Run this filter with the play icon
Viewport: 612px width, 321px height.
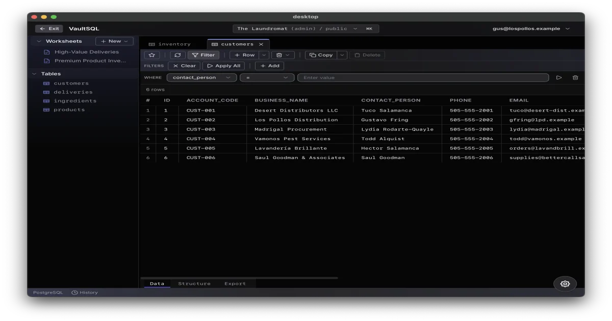tap(559, 77)
